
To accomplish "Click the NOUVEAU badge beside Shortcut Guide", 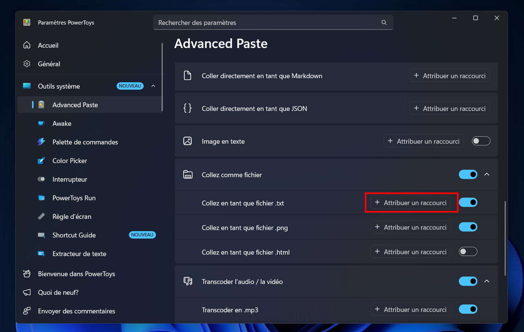I will point(142,235).
